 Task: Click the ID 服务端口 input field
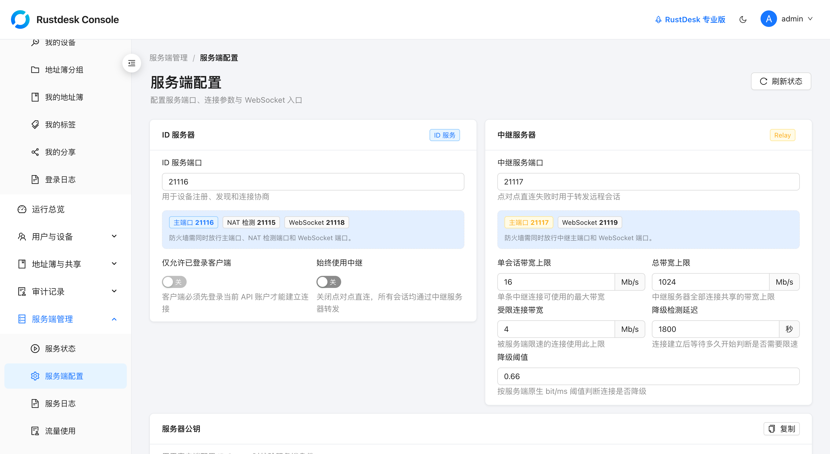pos(313,182)
